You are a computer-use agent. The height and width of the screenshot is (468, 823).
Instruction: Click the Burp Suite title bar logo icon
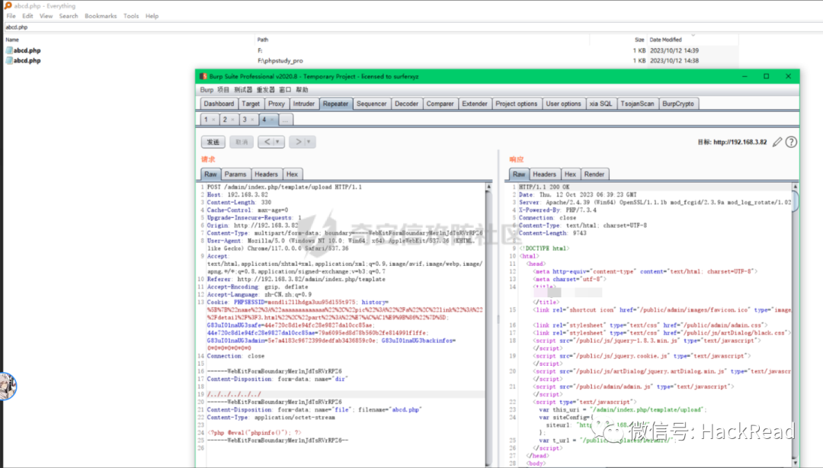pyautogui.click(x=203, y=76)
